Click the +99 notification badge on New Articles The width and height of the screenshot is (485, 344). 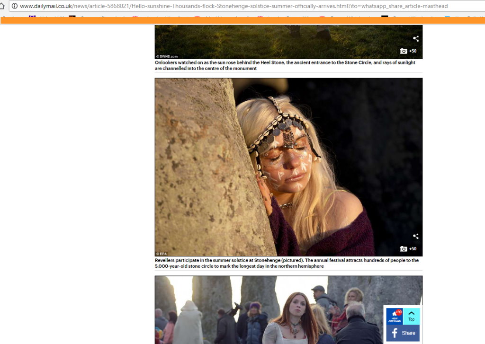click(x=399, y=312)
